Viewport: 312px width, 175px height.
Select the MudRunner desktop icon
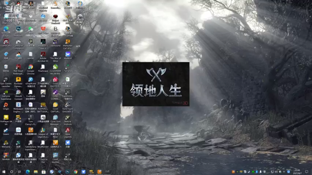click(43, 144)
